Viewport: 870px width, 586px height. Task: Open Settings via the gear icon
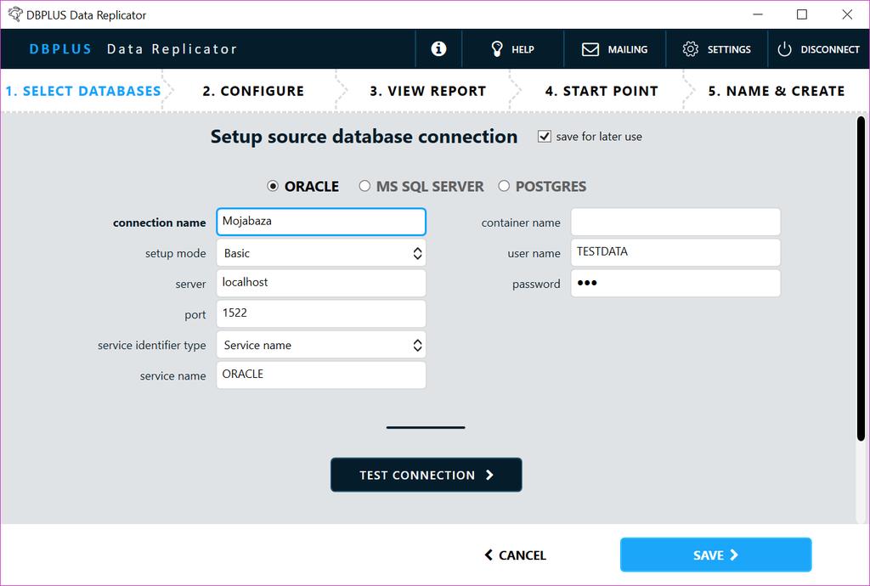[x=690, y=48]
